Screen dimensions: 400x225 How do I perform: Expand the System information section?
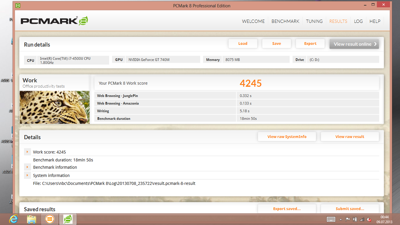pos(27,175)
